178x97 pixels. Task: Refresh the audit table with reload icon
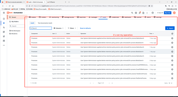coord(172,34)
